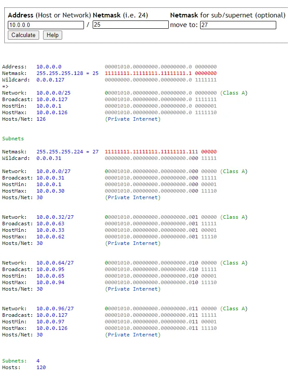Viewport: 288px width, 373px height.
Task: Open the Help button
Action: click(x=53, y=35)
